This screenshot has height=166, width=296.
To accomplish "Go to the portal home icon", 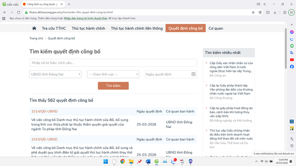I will [34, 28].
